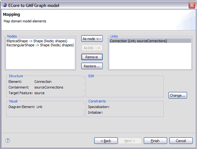
Task: Click the 'As node <--' button
Action: pyautogui.click(x=92, y=39)
